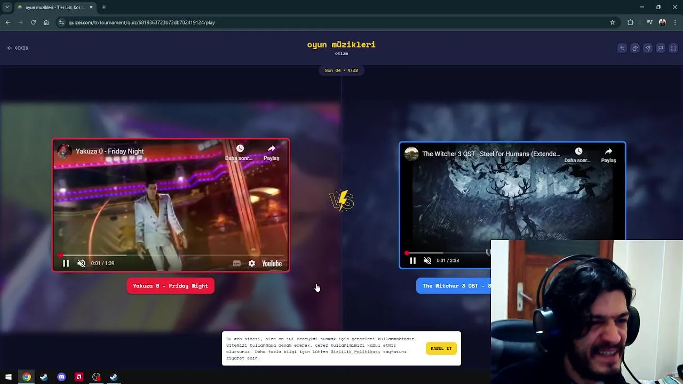Open the Yakuza 0 video channel avatar

(65, 151)
